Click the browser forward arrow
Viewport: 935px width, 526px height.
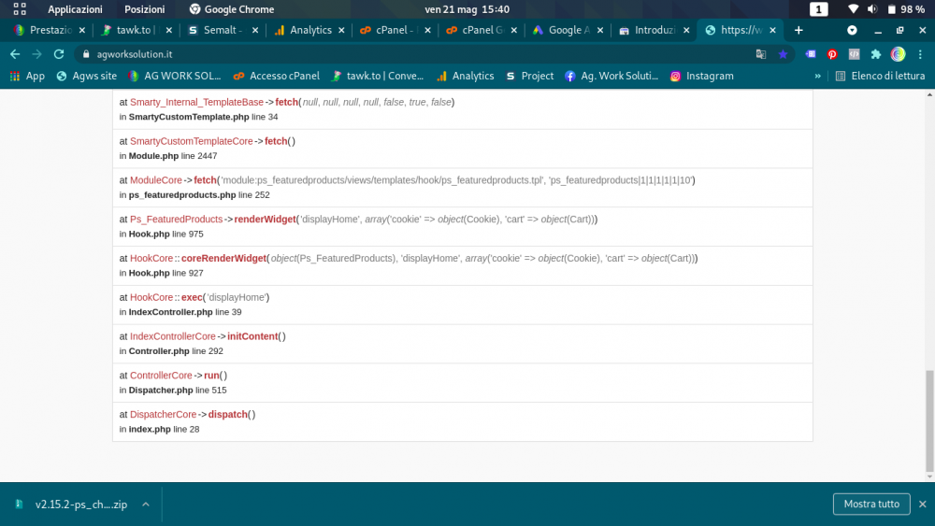[x=37, y=54]
